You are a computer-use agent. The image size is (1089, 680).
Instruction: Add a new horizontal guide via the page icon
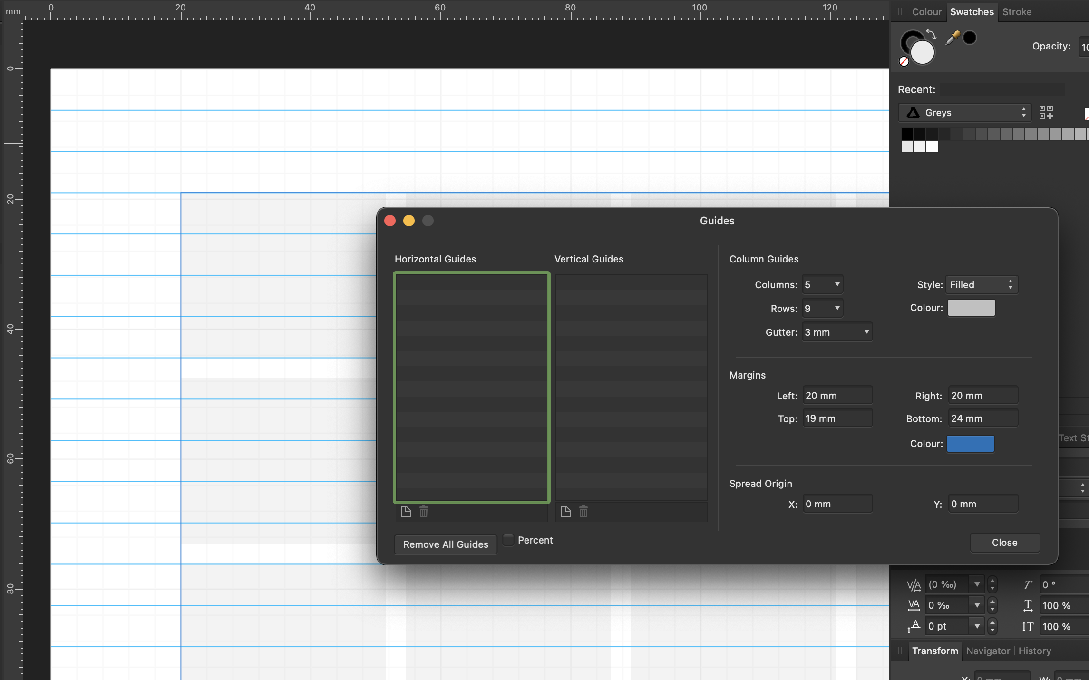click(406, 512)
